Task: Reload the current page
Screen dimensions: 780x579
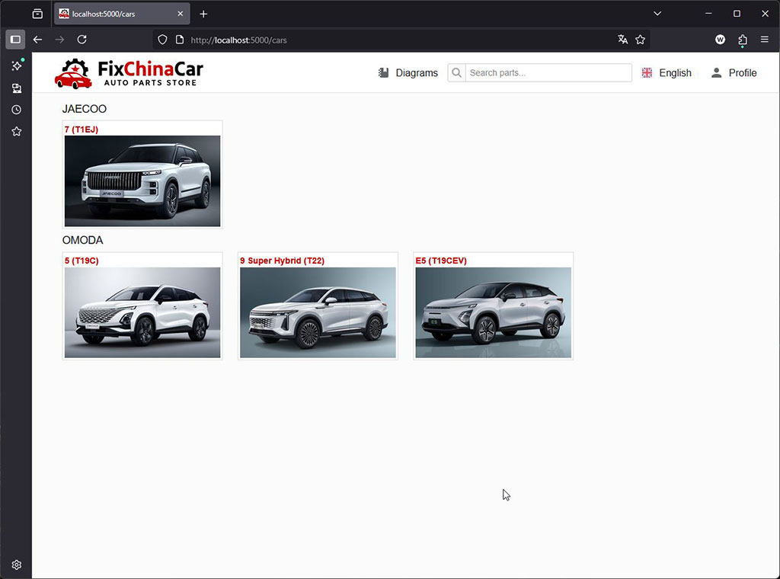Action: point(82,40)
